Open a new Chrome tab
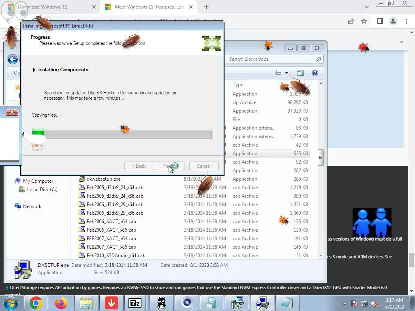Viewport: 415px width, 311px height. [206, 7]
